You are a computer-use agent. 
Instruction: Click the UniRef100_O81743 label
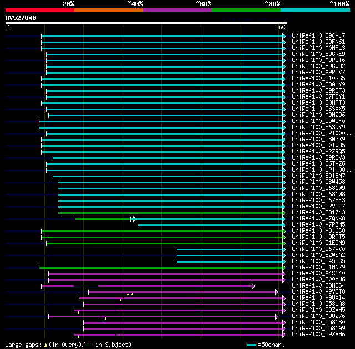[318, 213]
